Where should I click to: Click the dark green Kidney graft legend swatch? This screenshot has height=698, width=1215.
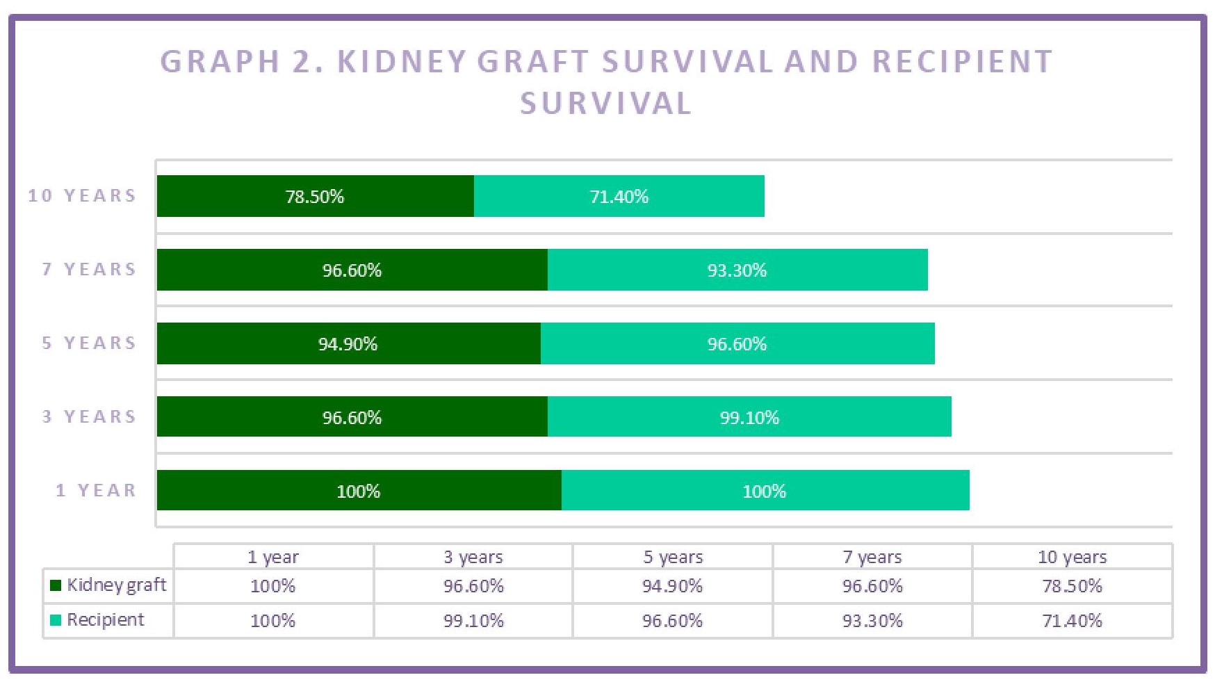[x=56, y=585]
